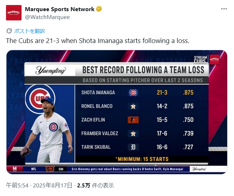Open the @WatchMarquee handle

click(x=47, y=17)
